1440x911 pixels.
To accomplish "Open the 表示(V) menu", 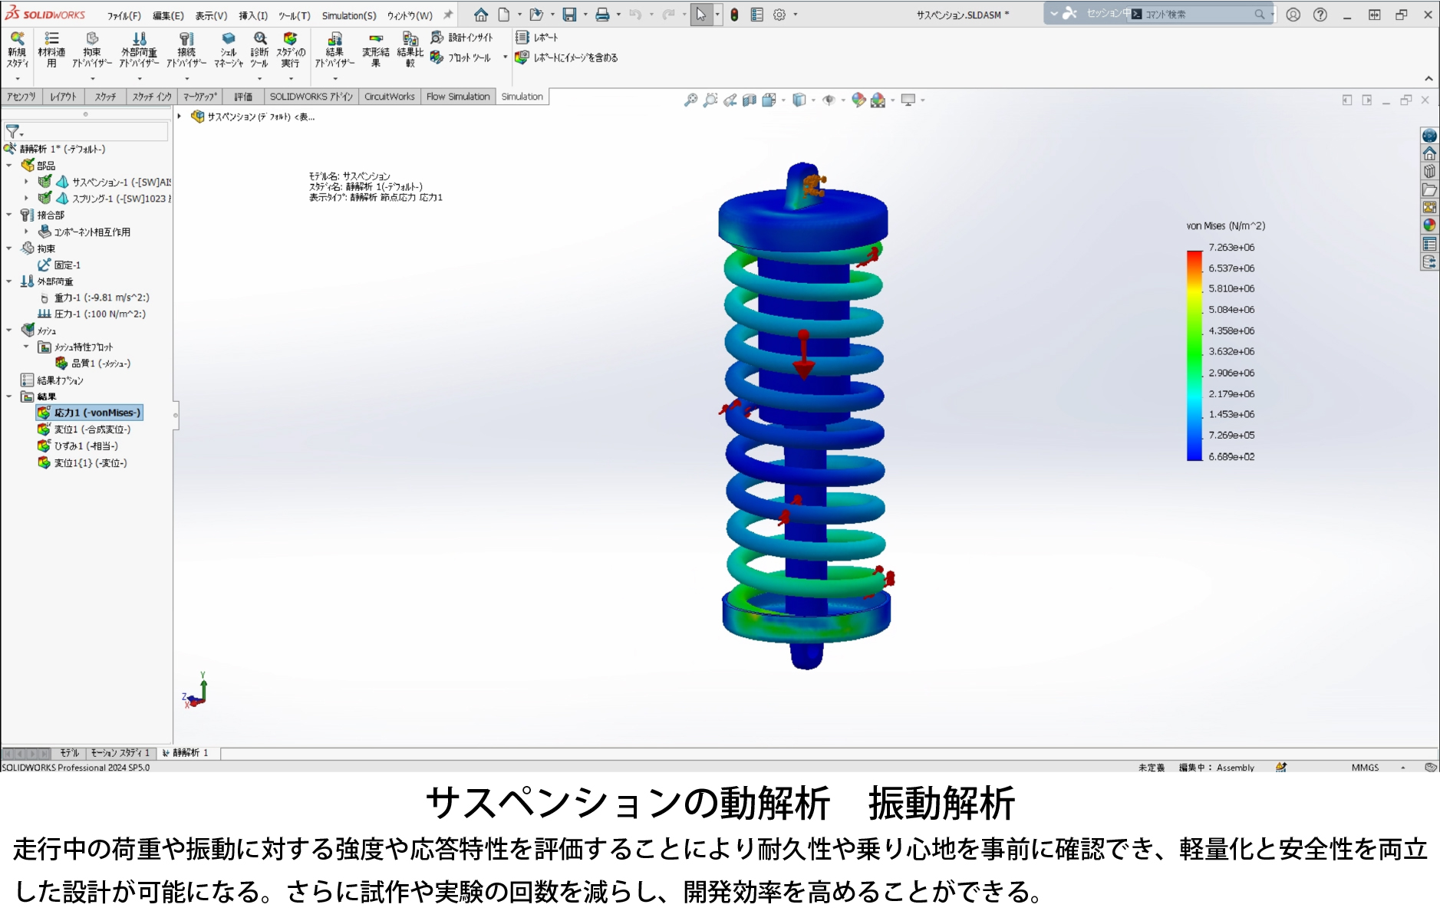I will pos(211,15).
